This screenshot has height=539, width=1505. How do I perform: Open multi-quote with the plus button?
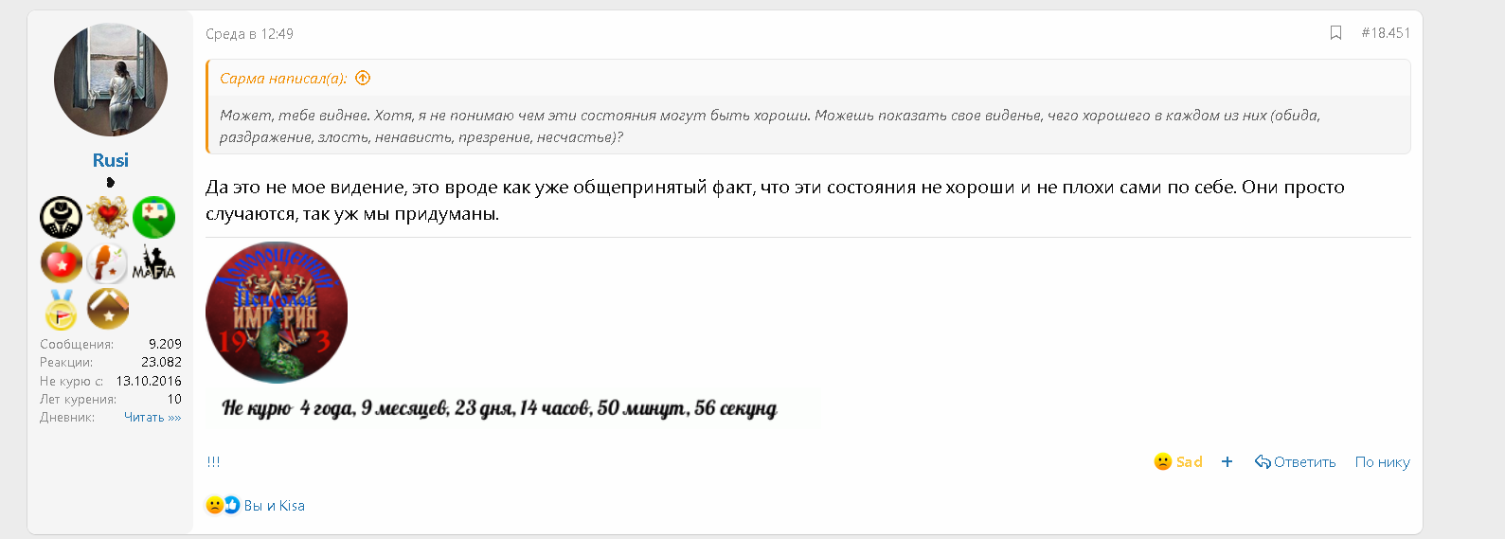(1227, 462)
